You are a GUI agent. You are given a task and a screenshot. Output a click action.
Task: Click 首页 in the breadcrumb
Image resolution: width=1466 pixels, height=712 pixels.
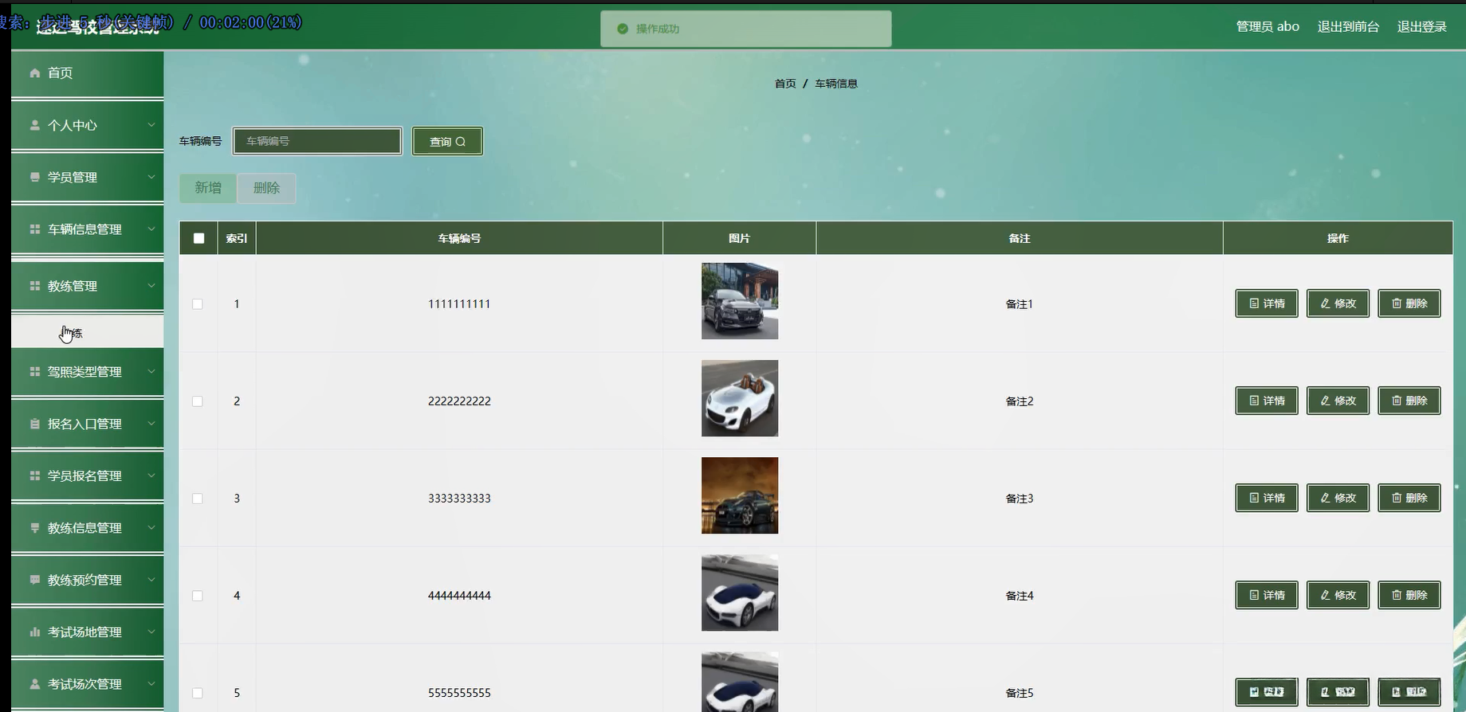coord(785,84)
